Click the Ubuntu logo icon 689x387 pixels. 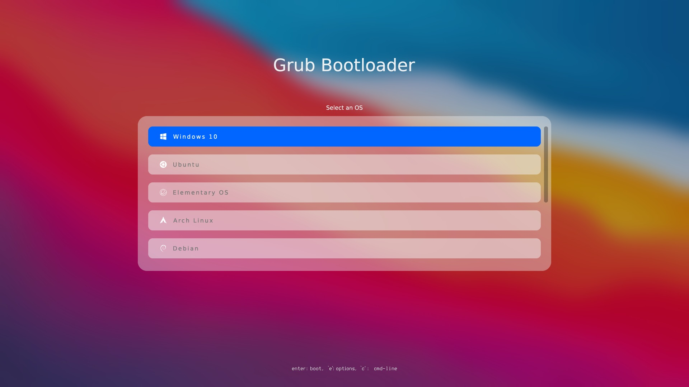(163, 164)
